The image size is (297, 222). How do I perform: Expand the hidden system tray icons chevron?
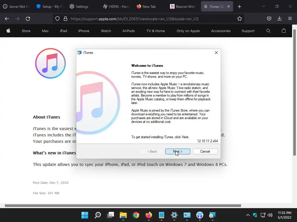point(248,215)
